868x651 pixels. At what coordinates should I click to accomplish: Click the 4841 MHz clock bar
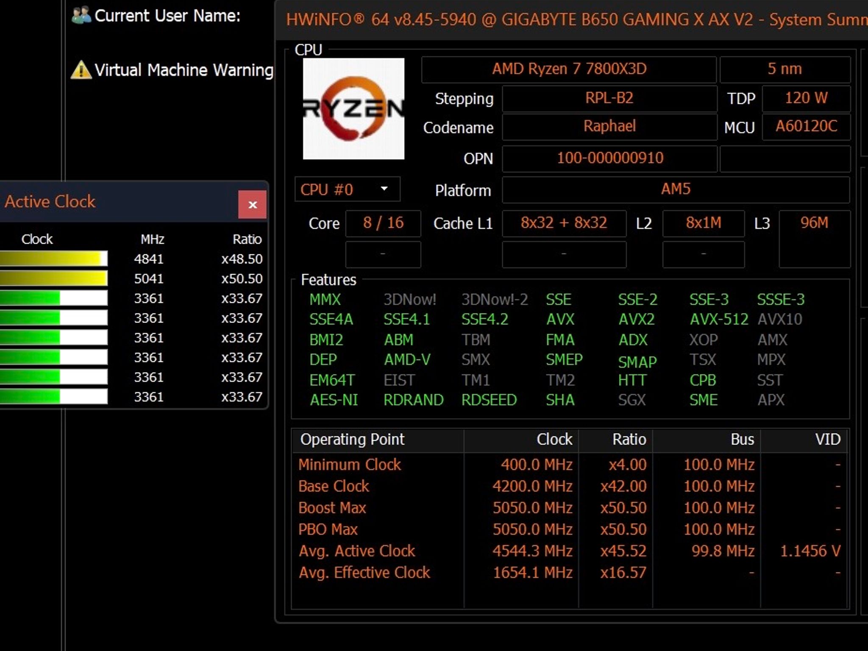coord(54,259)
